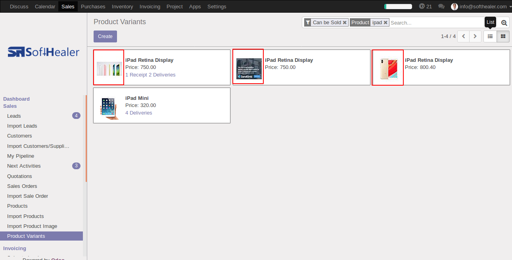The image size is (512, 260).
Task: Click the Invoicing sidebar section heading
Action: click(15, 248)
